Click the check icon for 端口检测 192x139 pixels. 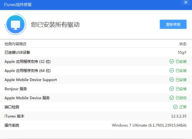click(175, 107)
